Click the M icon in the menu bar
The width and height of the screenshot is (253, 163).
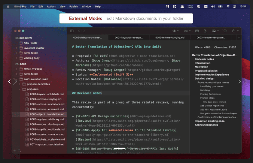click(167, 6)
